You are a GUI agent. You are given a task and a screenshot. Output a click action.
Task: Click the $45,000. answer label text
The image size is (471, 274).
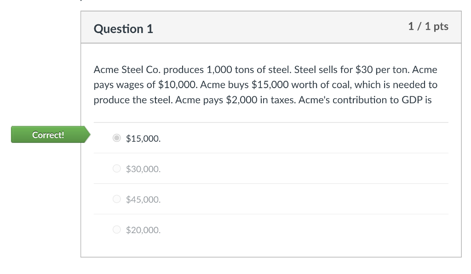click(x=144, y=200)
